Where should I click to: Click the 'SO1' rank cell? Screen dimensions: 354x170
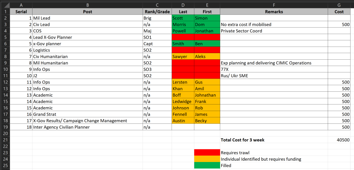click(x=157, y=37)
